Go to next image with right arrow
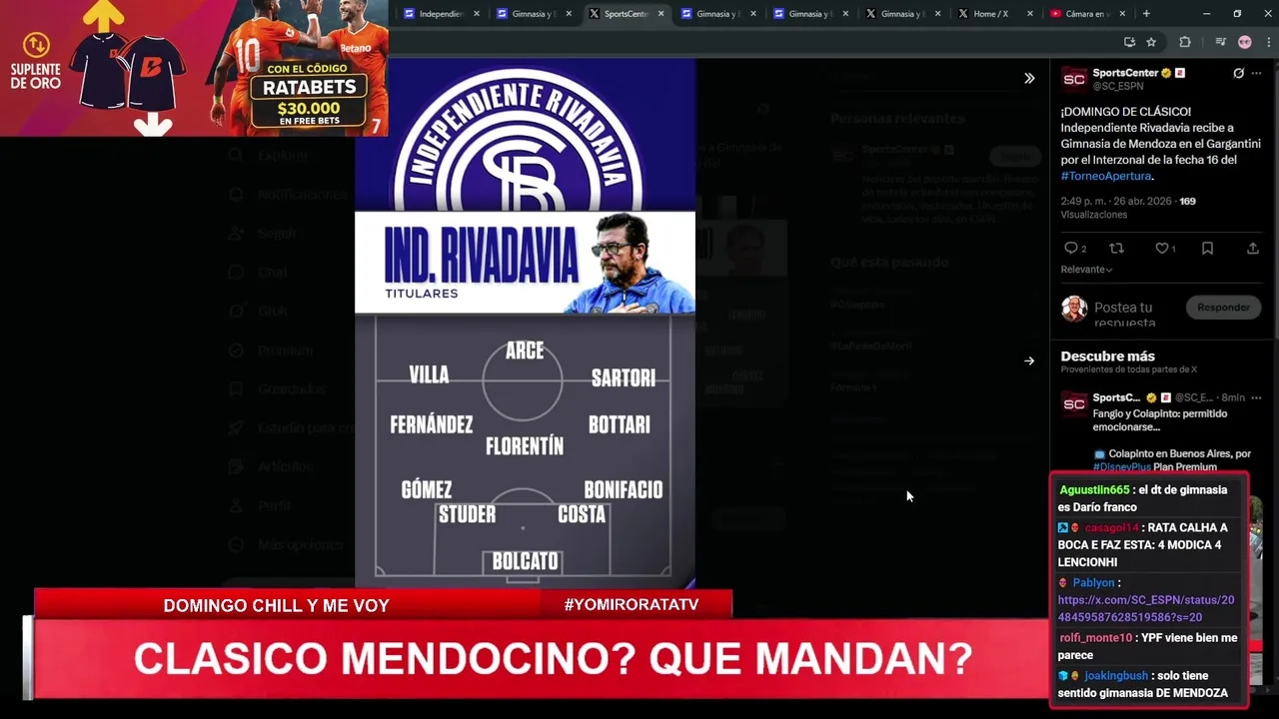 click(1029, 360)
